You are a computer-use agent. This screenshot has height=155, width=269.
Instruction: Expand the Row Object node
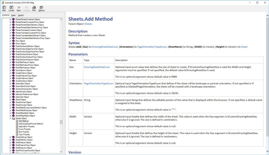click(x=10, y=41)
